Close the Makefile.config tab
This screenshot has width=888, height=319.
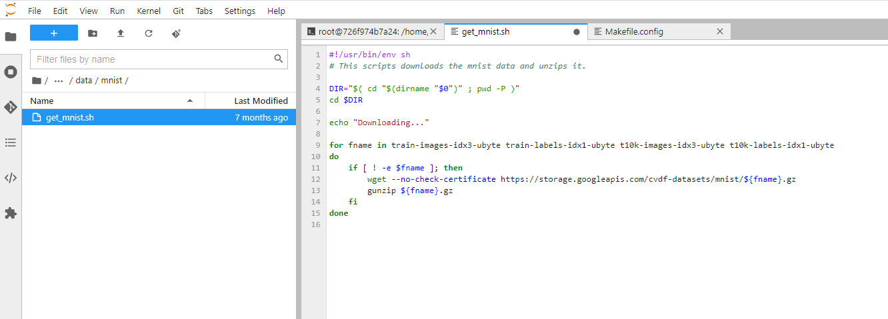coord(720,31)
